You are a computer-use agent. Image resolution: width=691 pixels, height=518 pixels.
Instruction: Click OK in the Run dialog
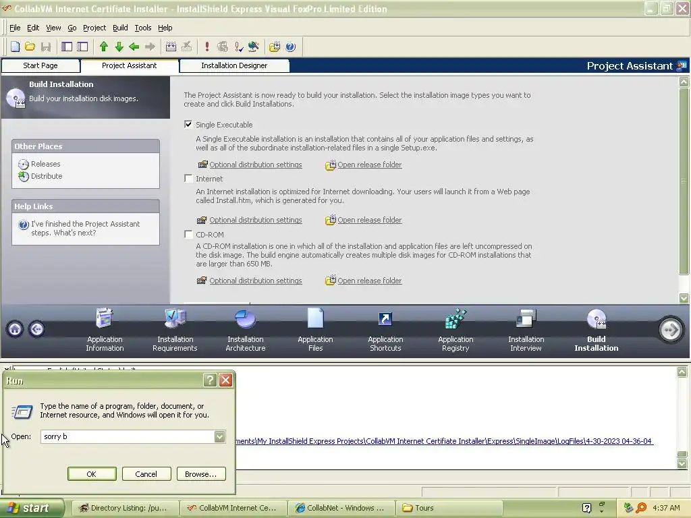coord(92,474)
